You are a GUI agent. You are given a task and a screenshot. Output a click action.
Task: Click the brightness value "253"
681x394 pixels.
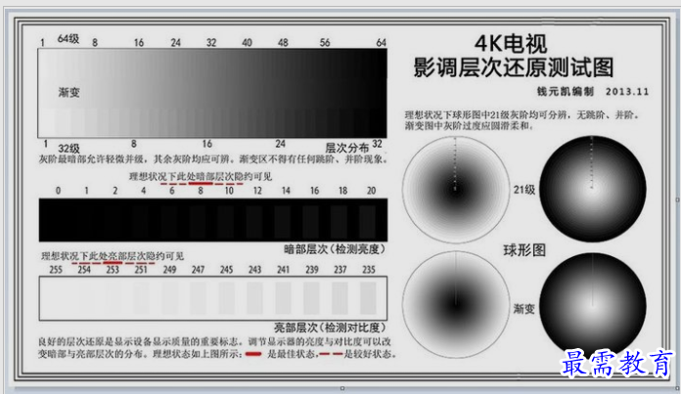[113, 270]
